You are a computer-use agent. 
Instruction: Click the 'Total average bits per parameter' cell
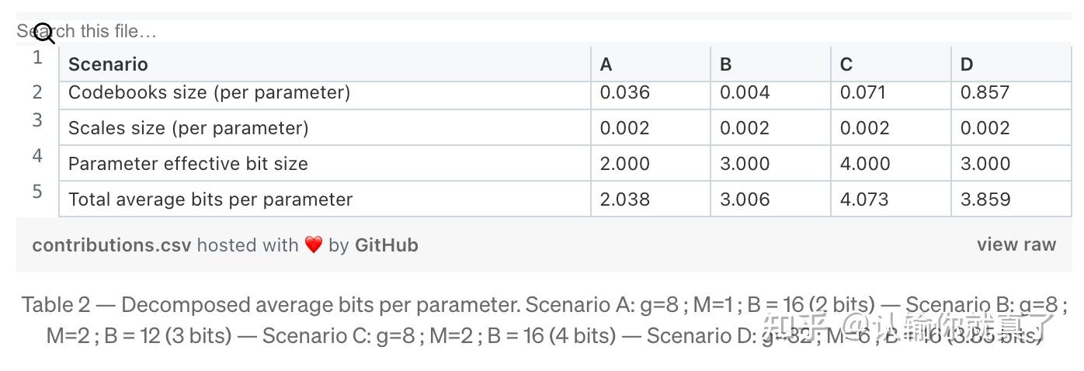pyautogui.click(x=210, y=199)
